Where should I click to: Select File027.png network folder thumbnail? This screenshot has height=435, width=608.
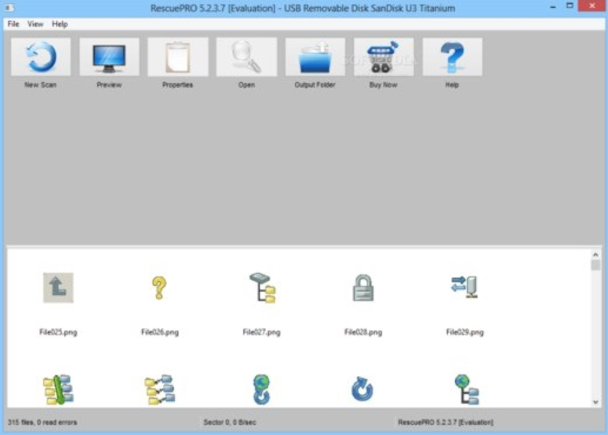pos(261,288)
